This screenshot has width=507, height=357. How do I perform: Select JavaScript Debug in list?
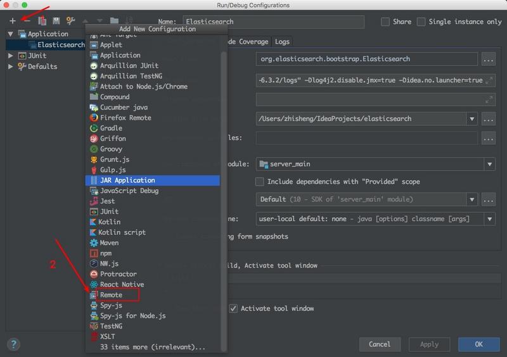(x=153, y=191)
